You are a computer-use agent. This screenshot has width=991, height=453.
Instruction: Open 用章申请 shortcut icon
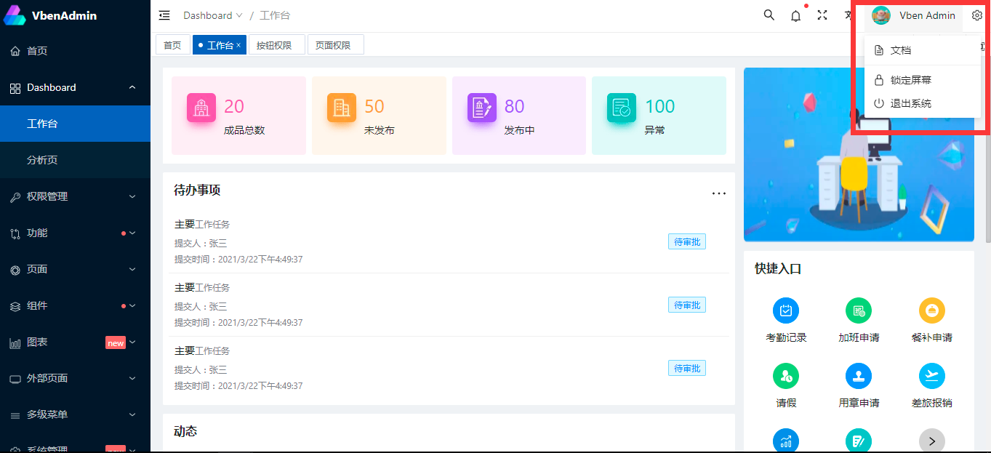point(859,376)
